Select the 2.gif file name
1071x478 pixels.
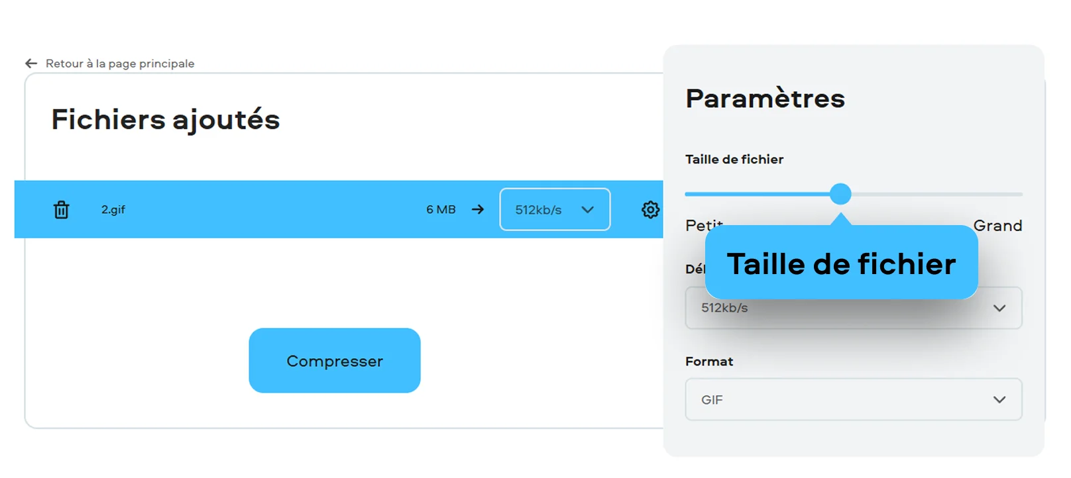pos(113,210)
